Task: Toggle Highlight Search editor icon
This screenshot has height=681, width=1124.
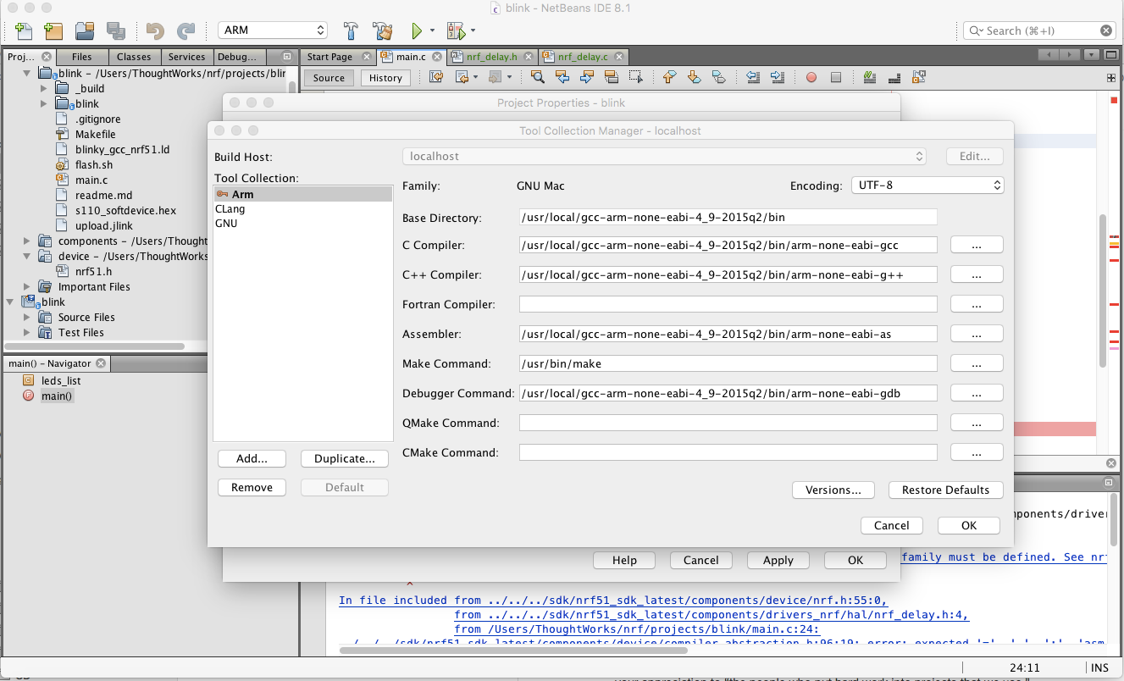Action: point(612,77)
